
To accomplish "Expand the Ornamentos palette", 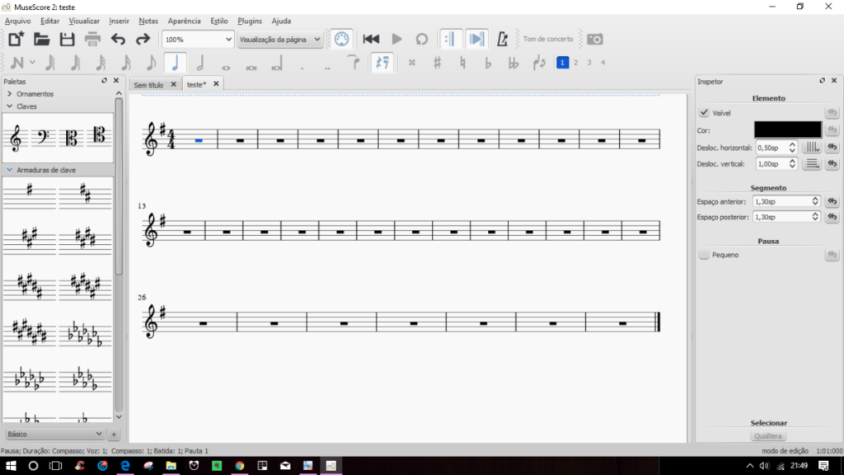I will pos(9,94).
